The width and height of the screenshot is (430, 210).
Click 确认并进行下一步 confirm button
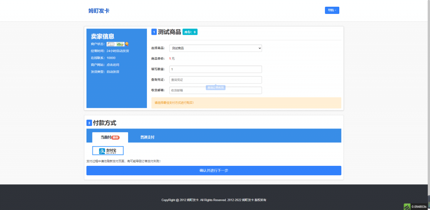coord(214,171)
